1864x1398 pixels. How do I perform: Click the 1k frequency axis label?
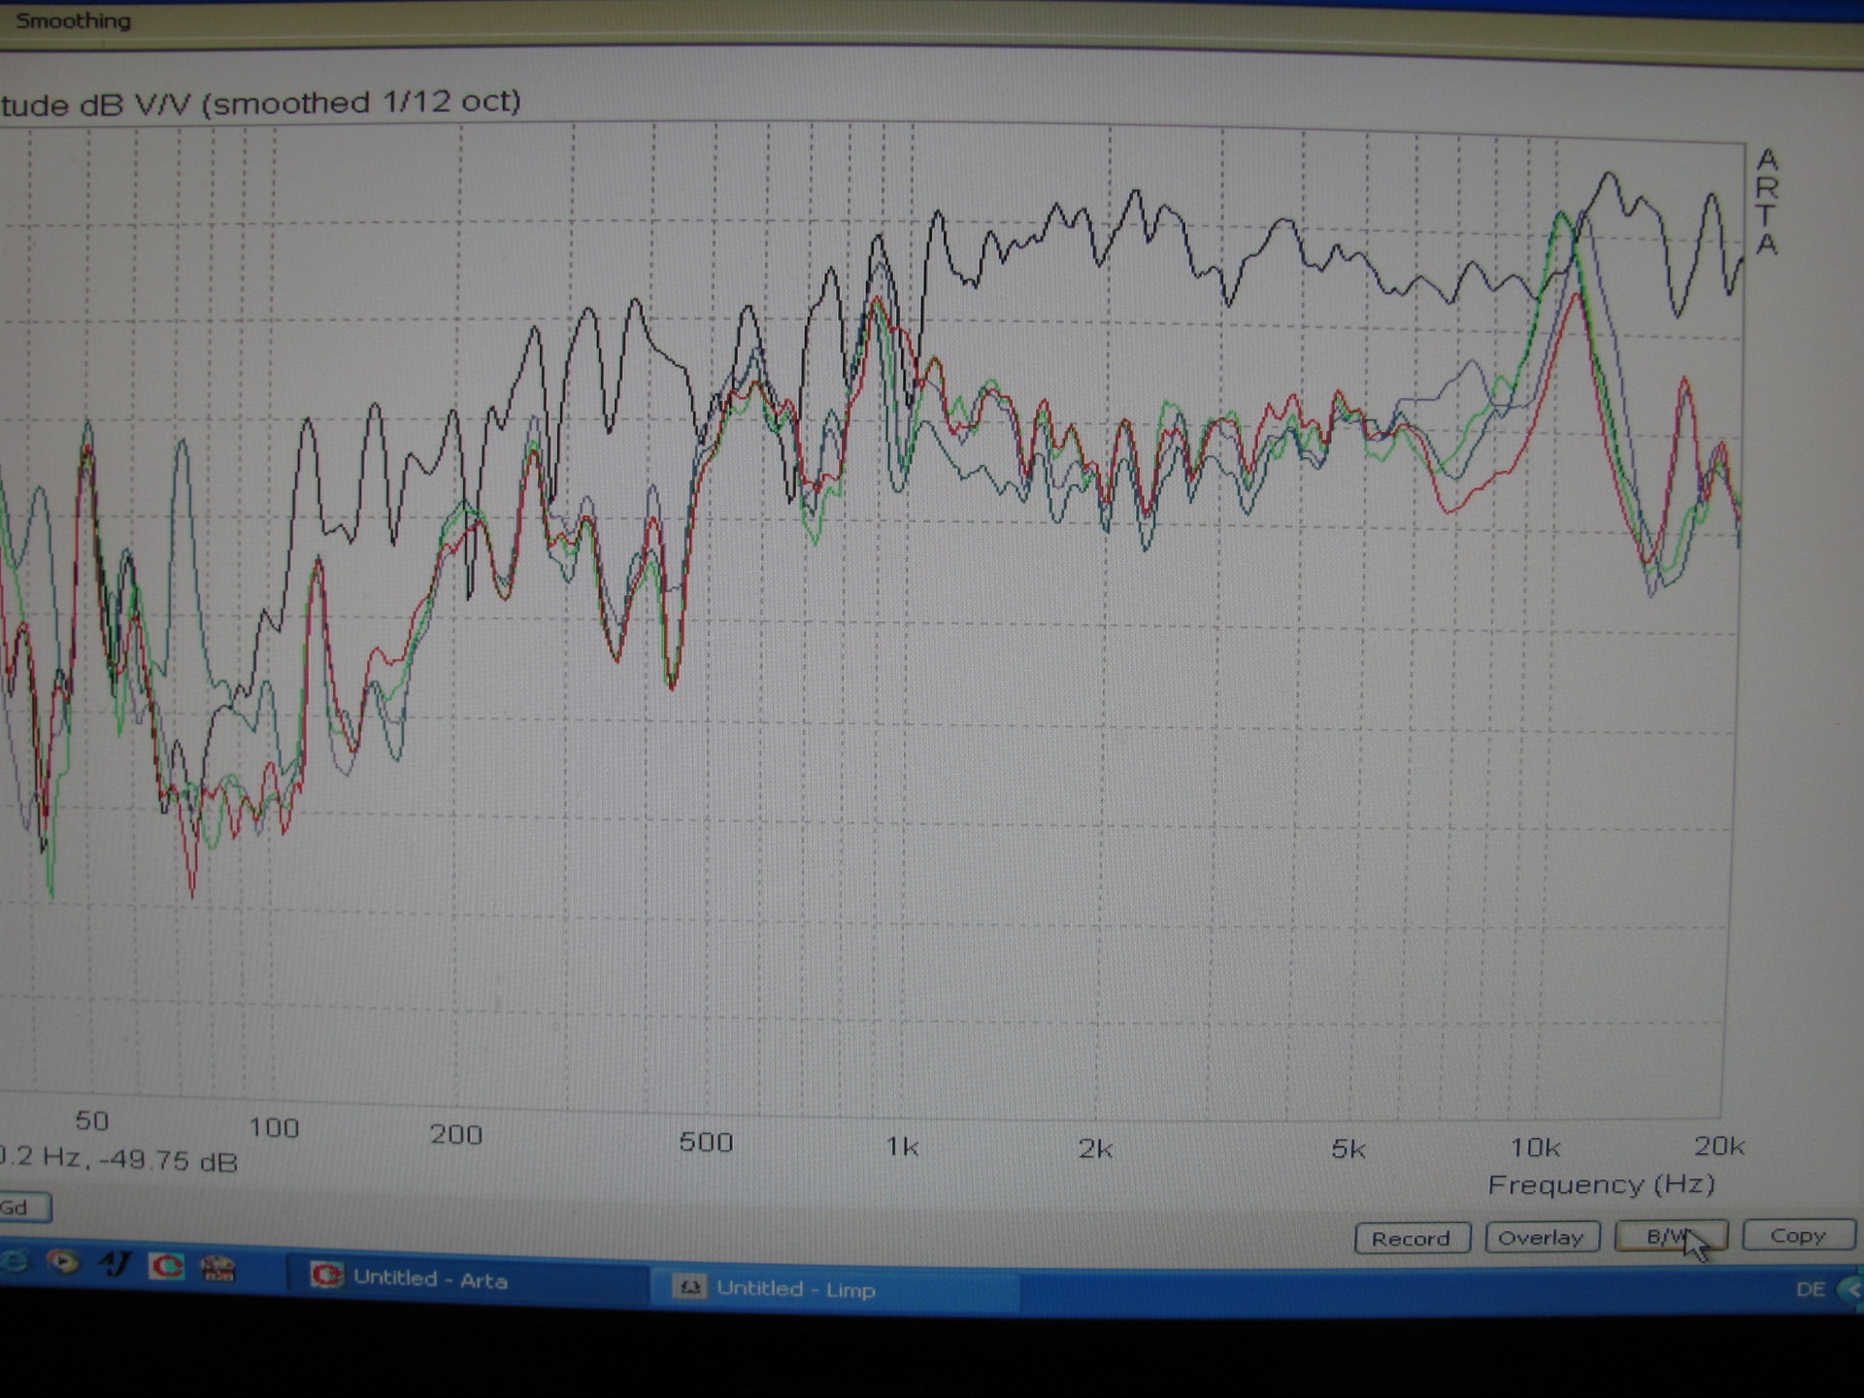pyautogui.click(x=902, y=1147)
